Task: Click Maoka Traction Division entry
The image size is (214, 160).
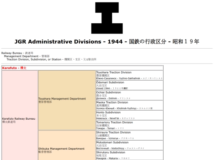Action: (x=130, y=105)
